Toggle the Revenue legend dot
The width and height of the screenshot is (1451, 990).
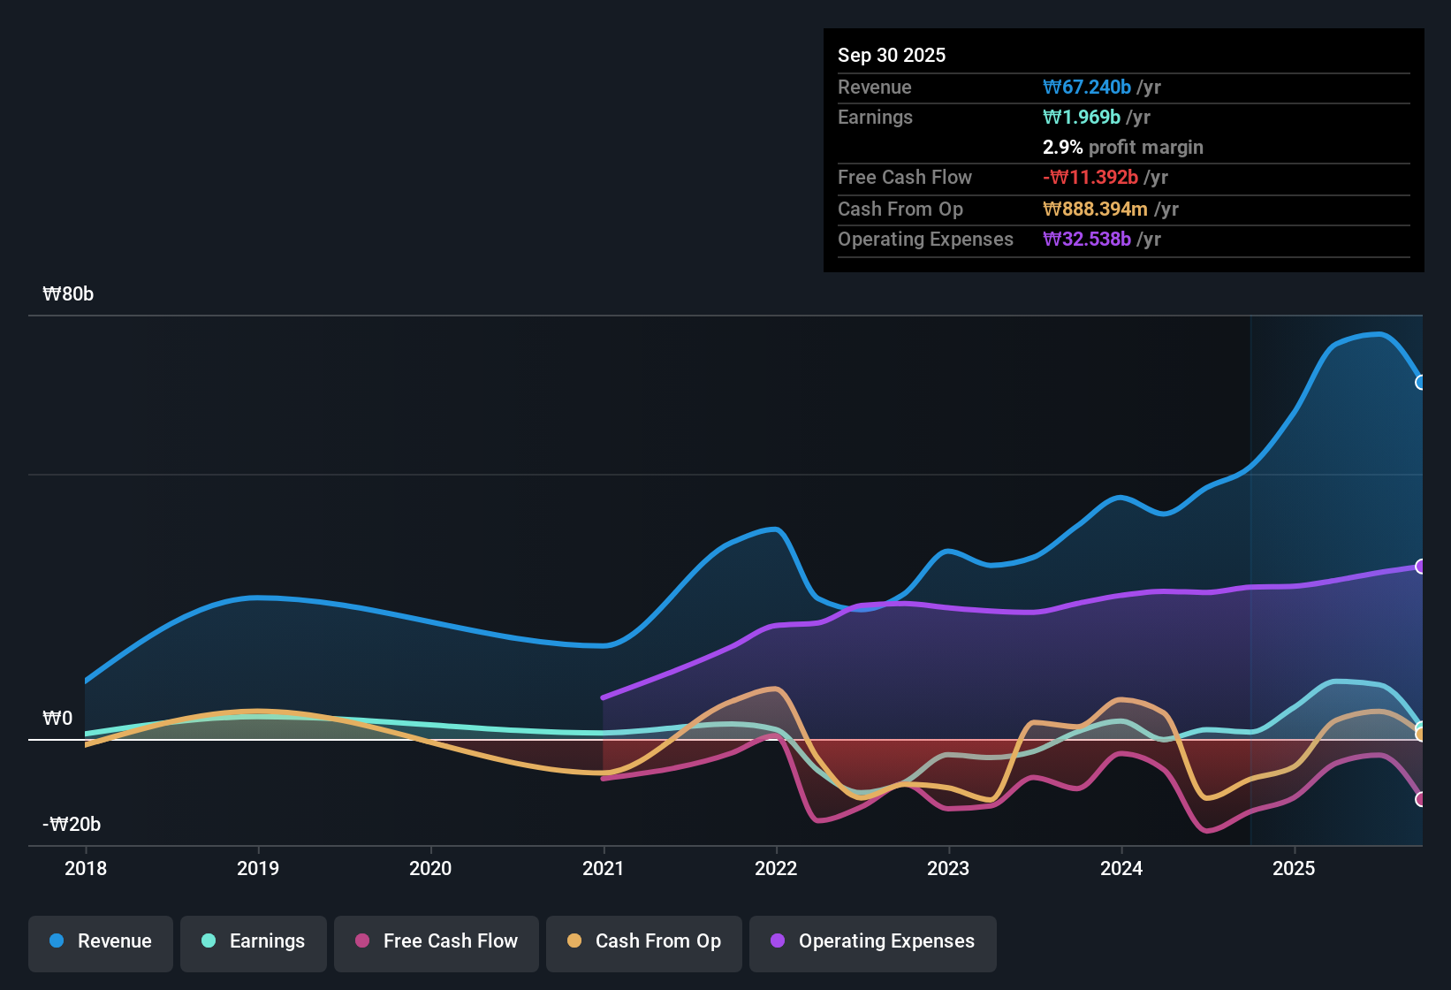click(x=57, y=942)
